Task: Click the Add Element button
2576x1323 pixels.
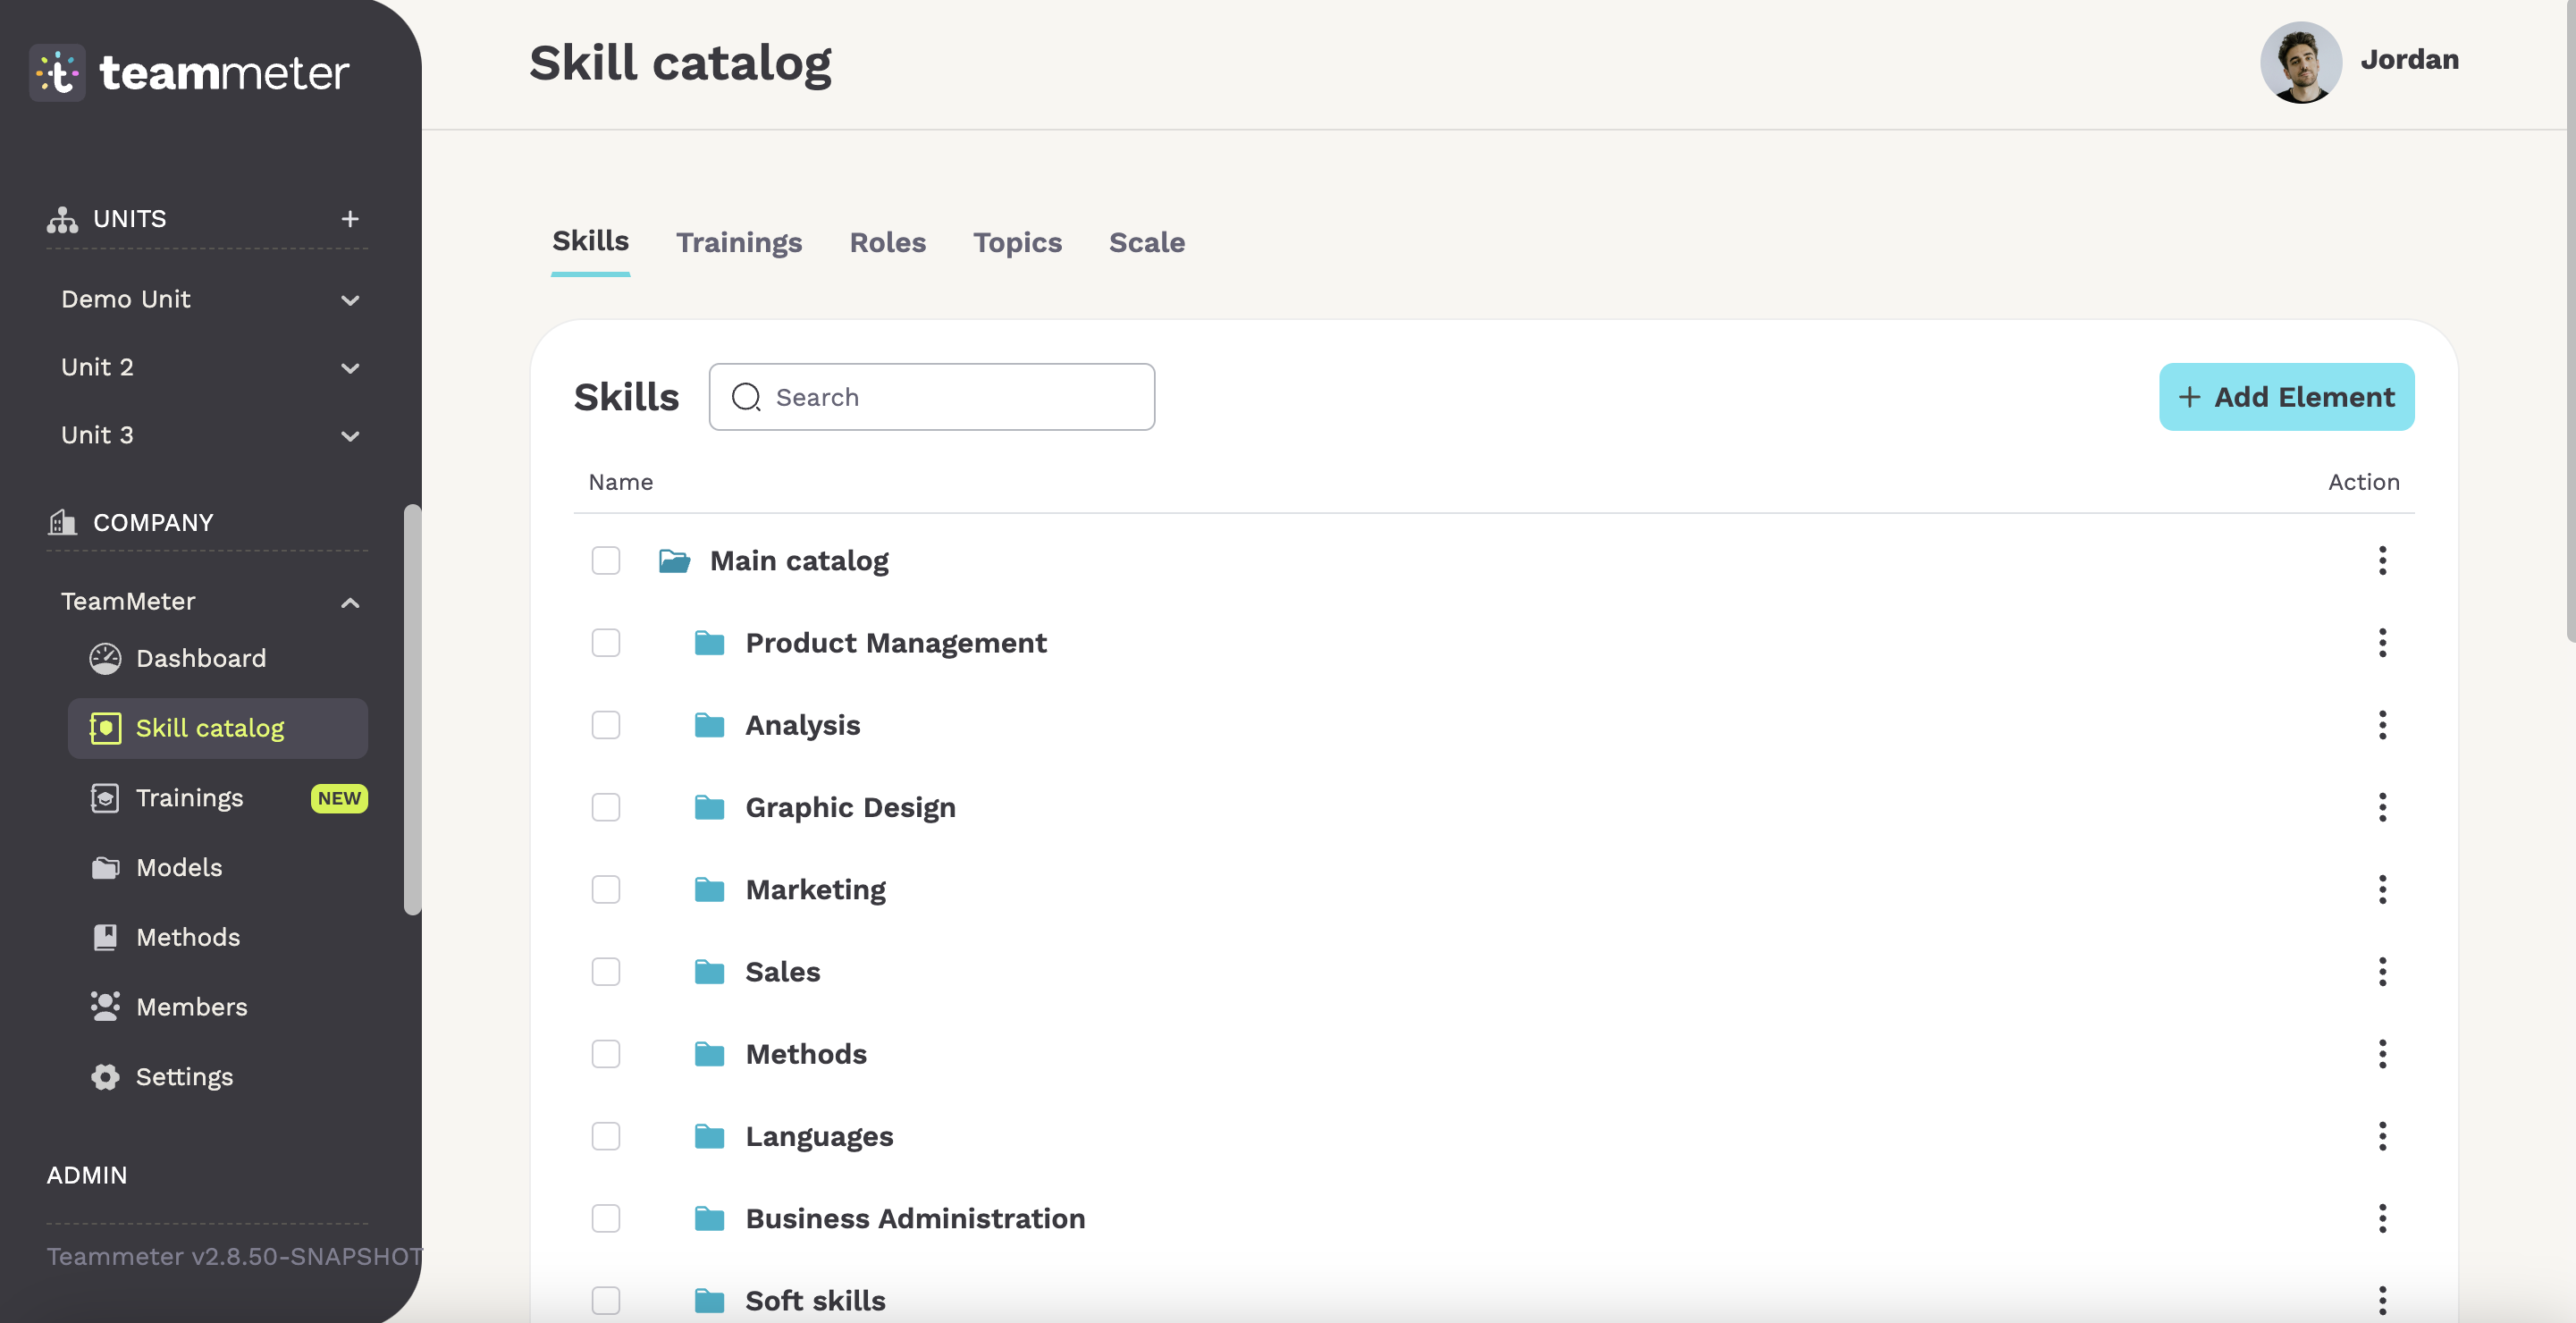Action: coord(2287,397)
